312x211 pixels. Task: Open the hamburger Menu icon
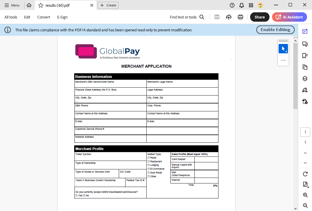pyautogui.click(x=6, y=5)
